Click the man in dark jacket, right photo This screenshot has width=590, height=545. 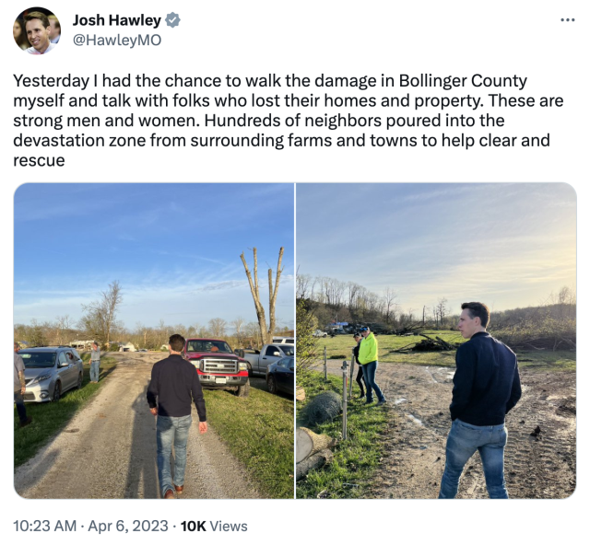481,400
